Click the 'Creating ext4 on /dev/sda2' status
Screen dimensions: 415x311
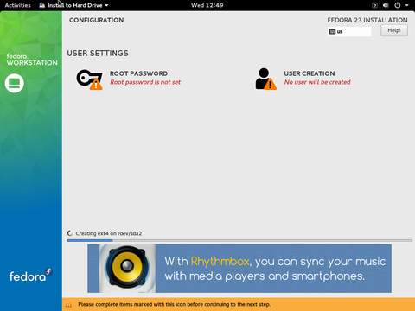click(109, 233)
